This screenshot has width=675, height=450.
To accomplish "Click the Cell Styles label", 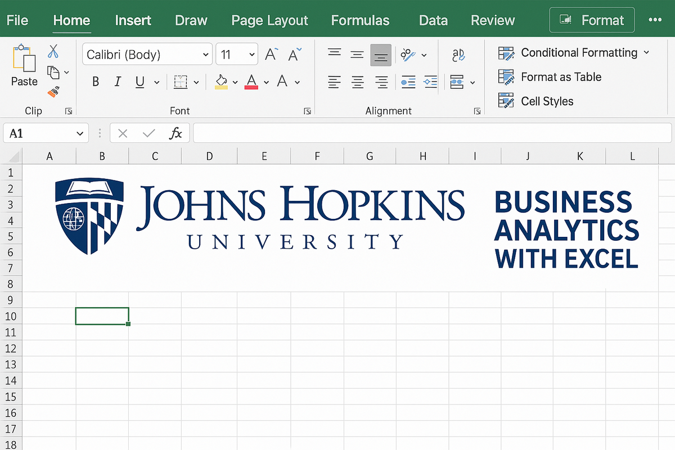I will tap(547, 101).
